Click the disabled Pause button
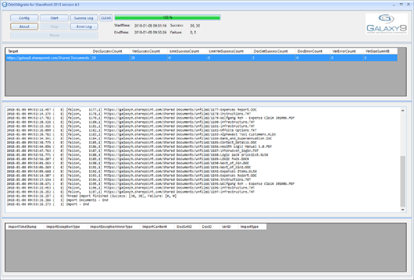This screenshot has width=414, height=280. [54, 35]
